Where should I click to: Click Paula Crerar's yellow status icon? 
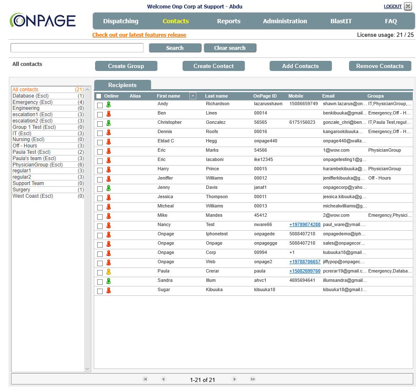109,272
